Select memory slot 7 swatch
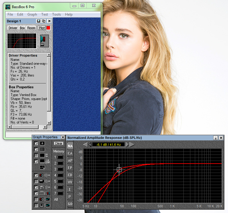This screenshot has height=213, width=228. tap(60, 193)
